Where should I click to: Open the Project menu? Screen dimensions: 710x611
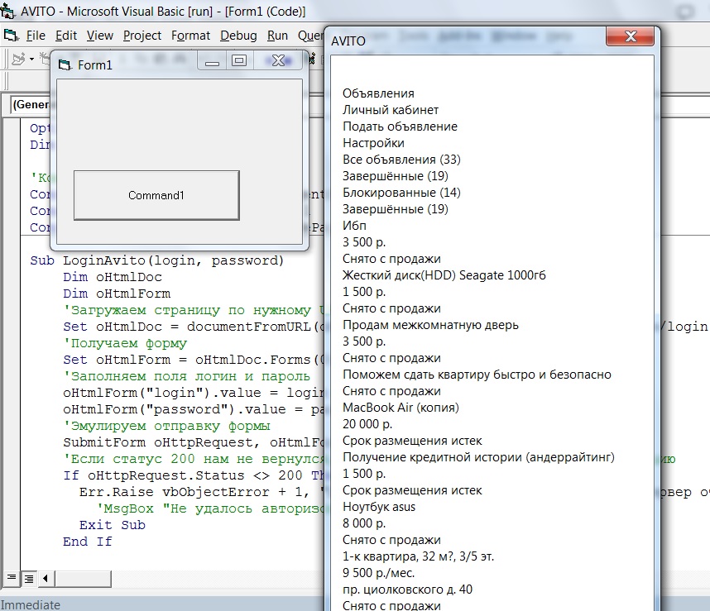[x=142, y=36]
